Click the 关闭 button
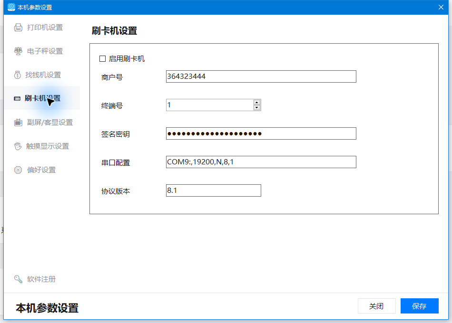 click(x=376, y=306)
